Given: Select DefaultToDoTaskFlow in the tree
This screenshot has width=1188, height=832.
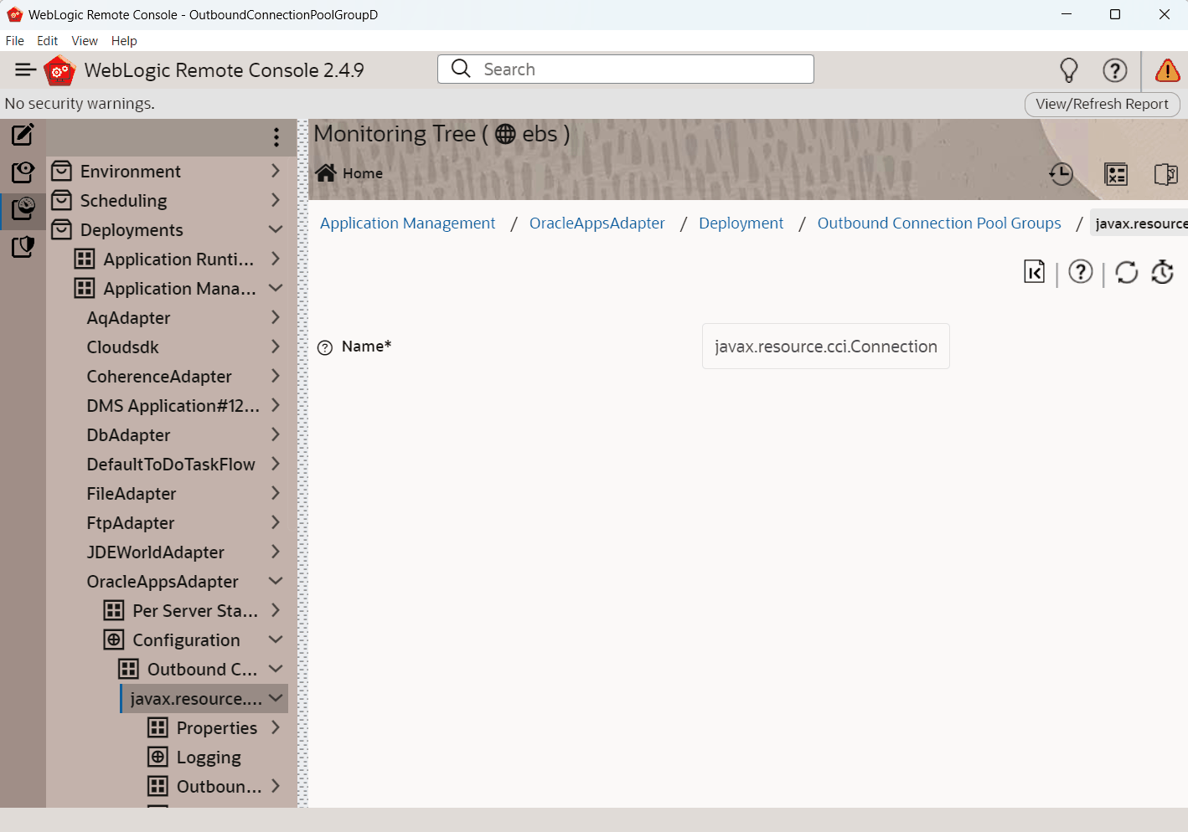Looking at the screenshot, I should pos(171,465).
